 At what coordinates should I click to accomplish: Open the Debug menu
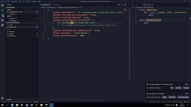pos(28,1)
